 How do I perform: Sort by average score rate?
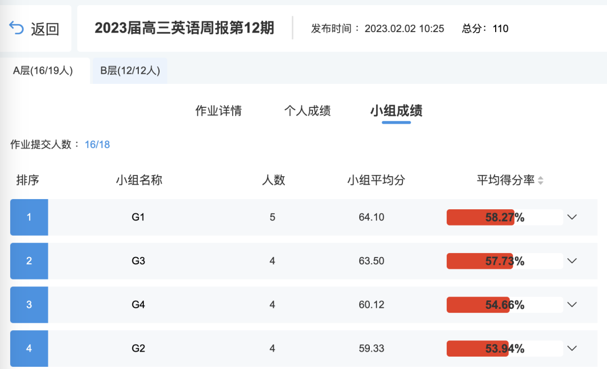pyautogui.click(x=541, y=181)
